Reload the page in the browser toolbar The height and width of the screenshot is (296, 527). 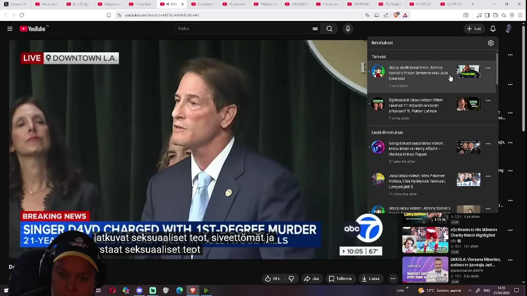22,15
